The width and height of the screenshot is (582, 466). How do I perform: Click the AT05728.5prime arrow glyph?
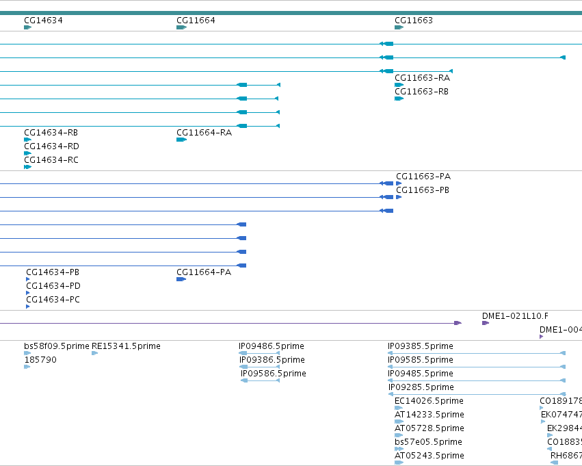pyautogui.click(x=399, y=436)
